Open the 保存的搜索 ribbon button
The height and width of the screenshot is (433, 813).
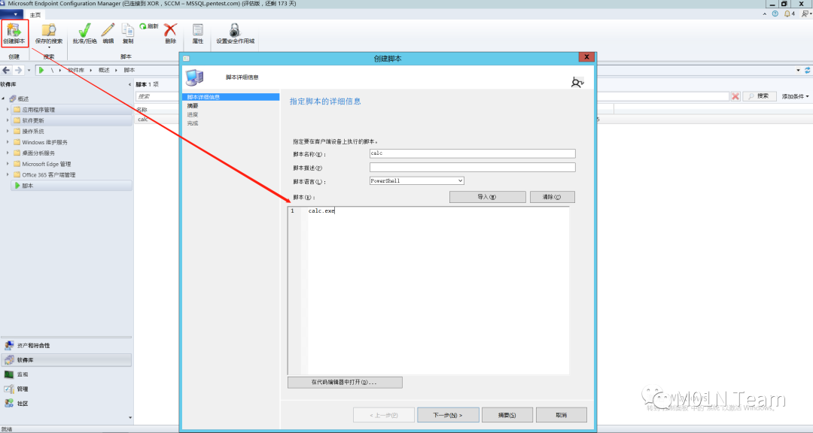click(49, 33)
